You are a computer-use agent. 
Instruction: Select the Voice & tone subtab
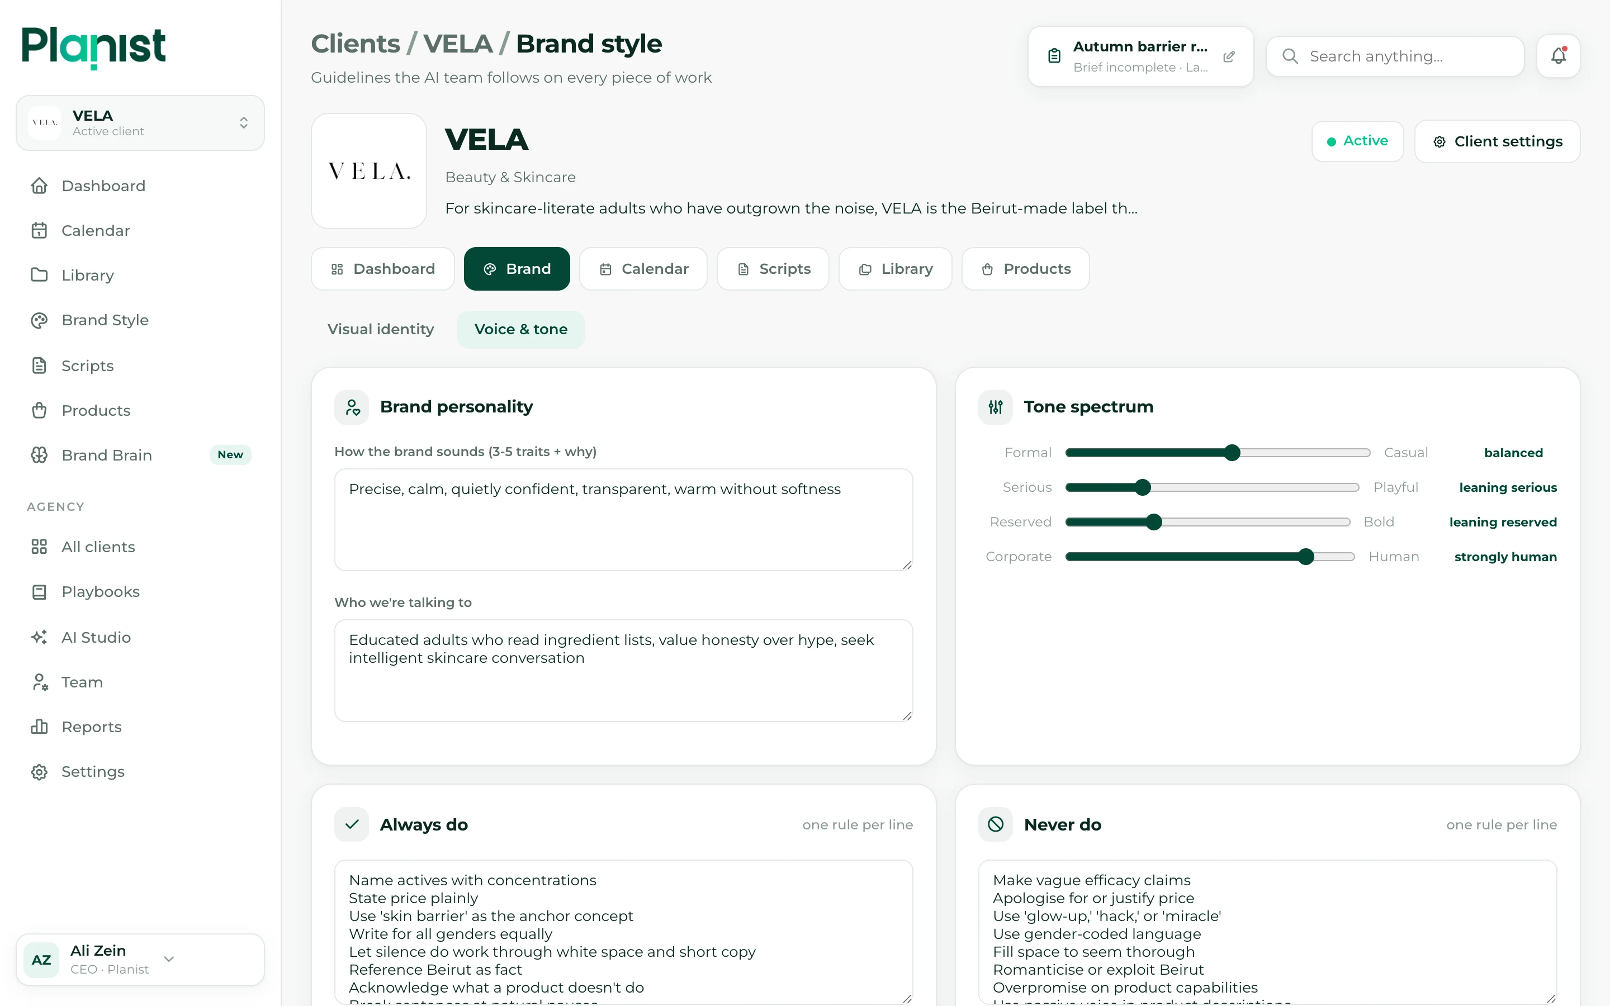click(521, 329)
